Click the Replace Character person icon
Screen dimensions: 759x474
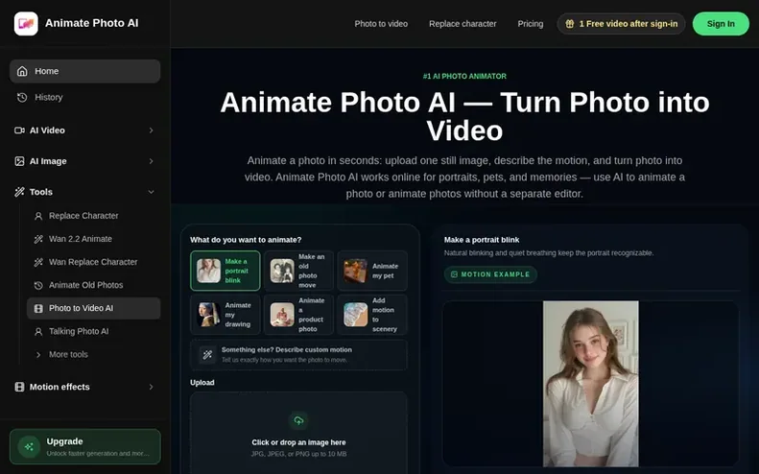coord(38,216)
